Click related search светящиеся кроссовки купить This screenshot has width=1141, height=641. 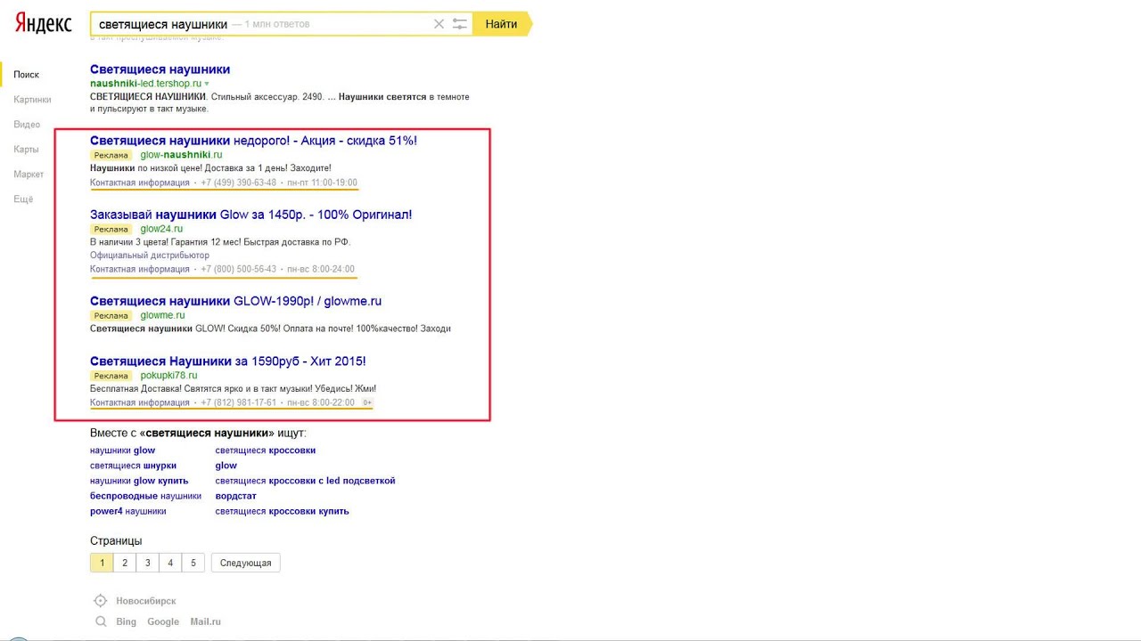coord(282,511)
